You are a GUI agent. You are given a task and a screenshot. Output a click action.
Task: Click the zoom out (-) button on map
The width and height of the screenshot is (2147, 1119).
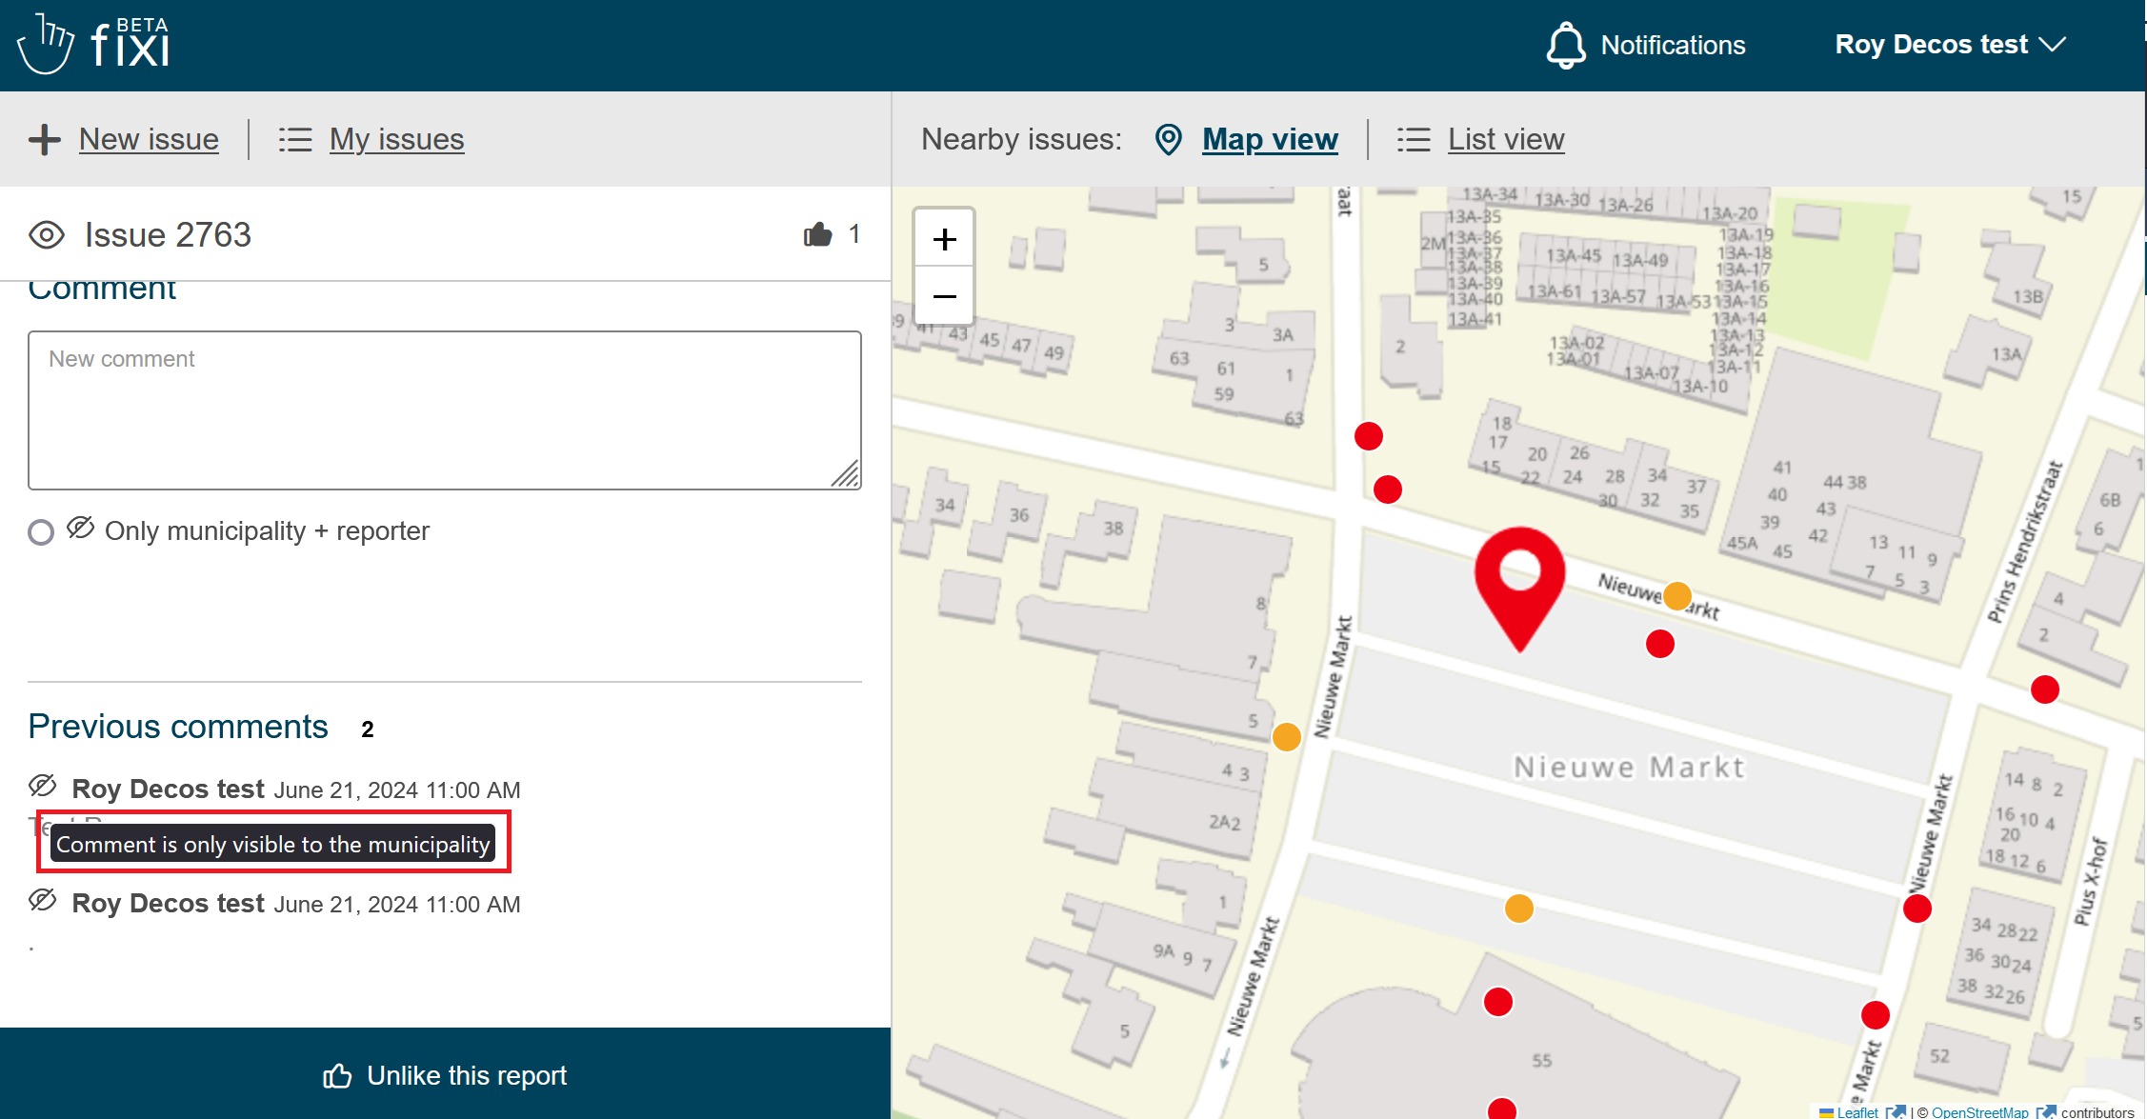(944, 295)
